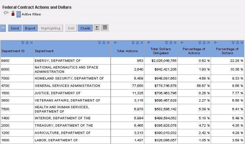Remove the Department ID column

click(x=31, y=42)
